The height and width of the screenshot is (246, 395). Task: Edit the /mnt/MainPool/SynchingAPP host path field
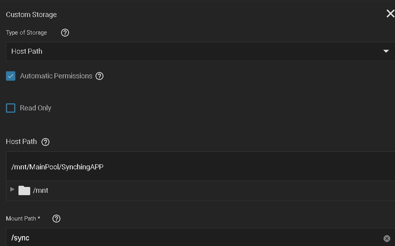tap(201, 167)
